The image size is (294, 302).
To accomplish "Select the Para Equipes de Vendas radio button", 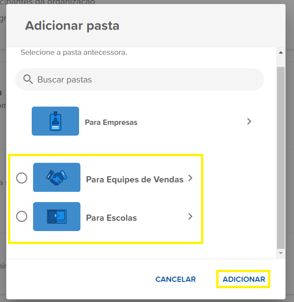I will 21,178.
